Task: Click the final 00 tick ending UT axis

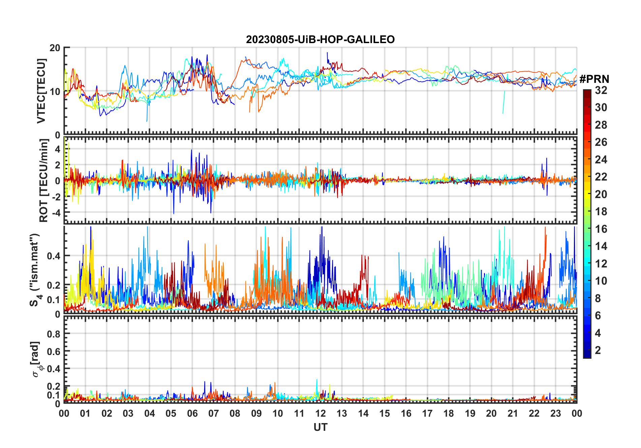Action: pos(577,413)
